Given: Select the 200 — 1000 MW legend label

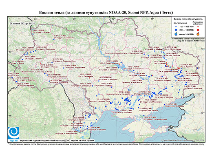Looking at the screenshot, I should click(x=187, y=30).
